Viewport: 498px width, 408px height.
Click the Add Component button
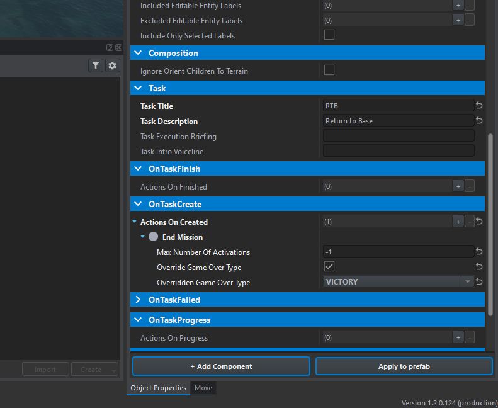pyautogui.click(x=221, y=366)
